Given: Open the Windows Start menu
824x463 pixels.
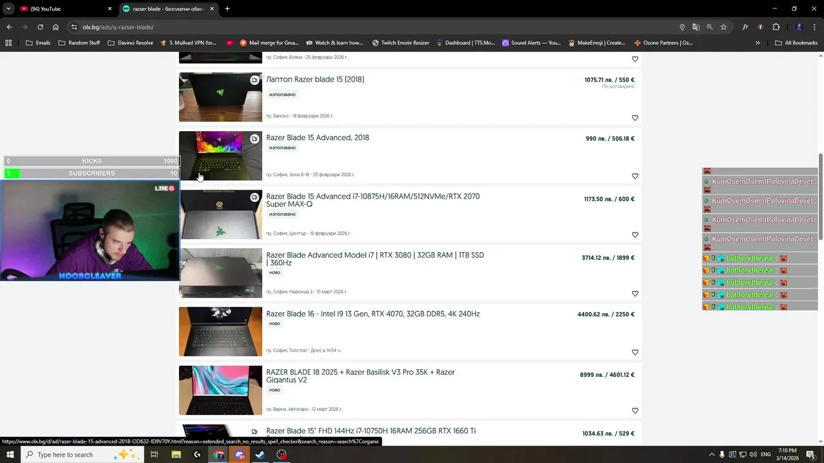Looking at the screenshot, I should click(10, 455).
